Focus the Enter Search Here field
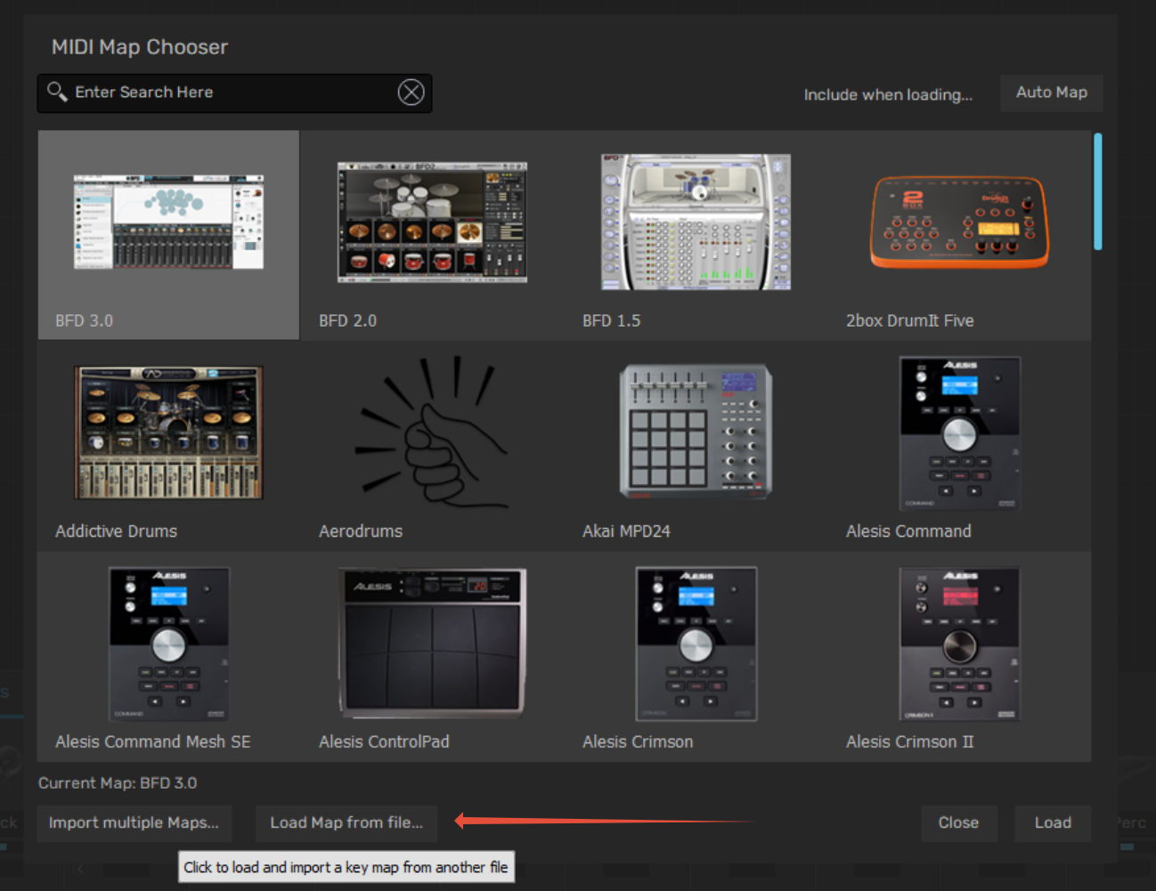Image resolution: width=1156 pixels, height=891 pixels. 234,93
